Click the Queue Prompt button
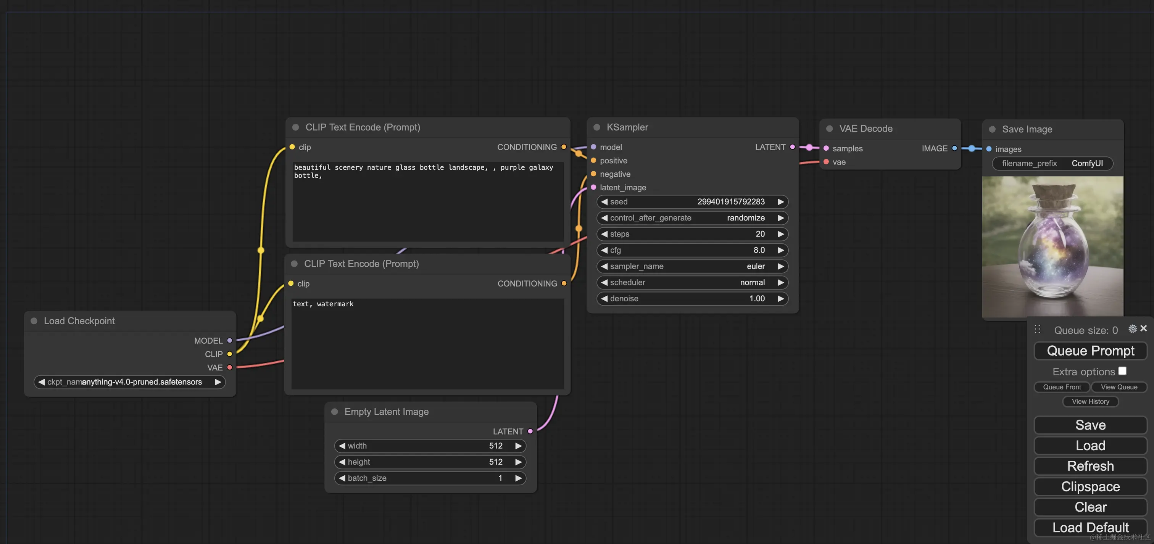This screenshot has height=544, width=1154. (x=1090, y=351)
